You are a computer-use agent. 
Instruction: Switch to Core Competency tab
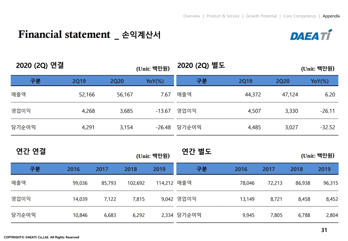(299, 16)
